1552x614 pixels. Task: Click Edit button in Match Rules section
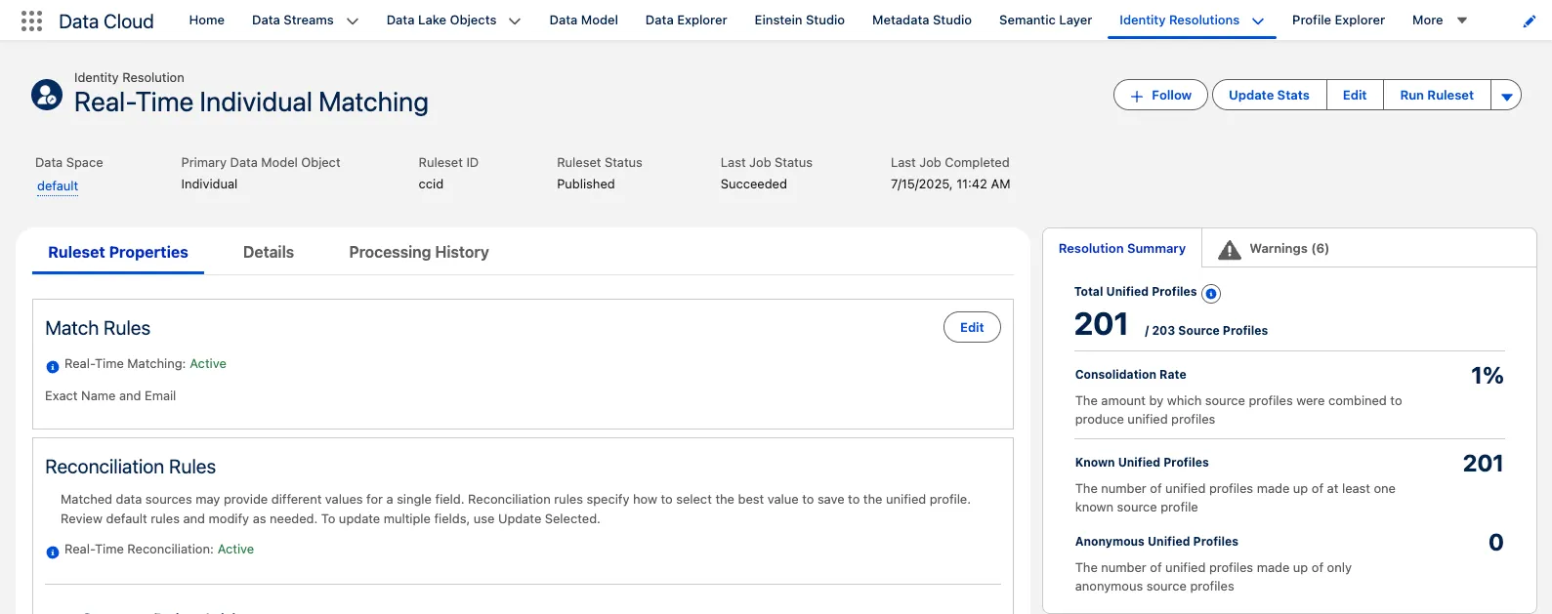(972, 327)
